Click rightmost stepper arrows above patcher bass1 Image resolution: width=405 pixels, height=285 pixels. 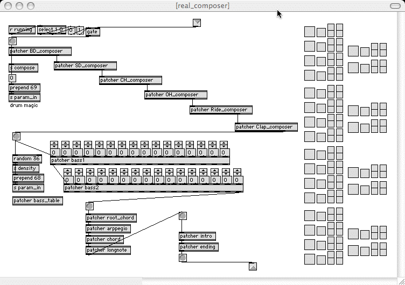224,145
